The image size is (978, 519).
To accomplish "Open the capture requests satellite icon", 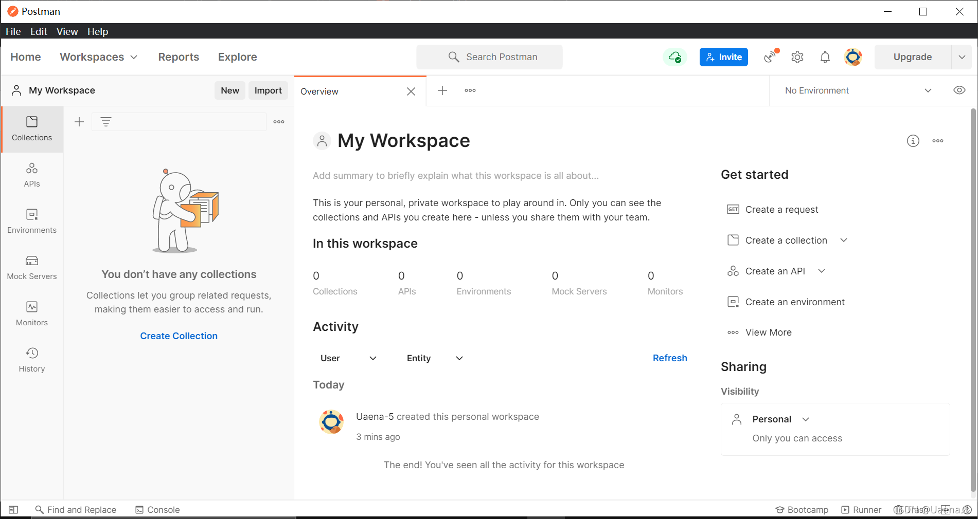I will pos(771,57).
